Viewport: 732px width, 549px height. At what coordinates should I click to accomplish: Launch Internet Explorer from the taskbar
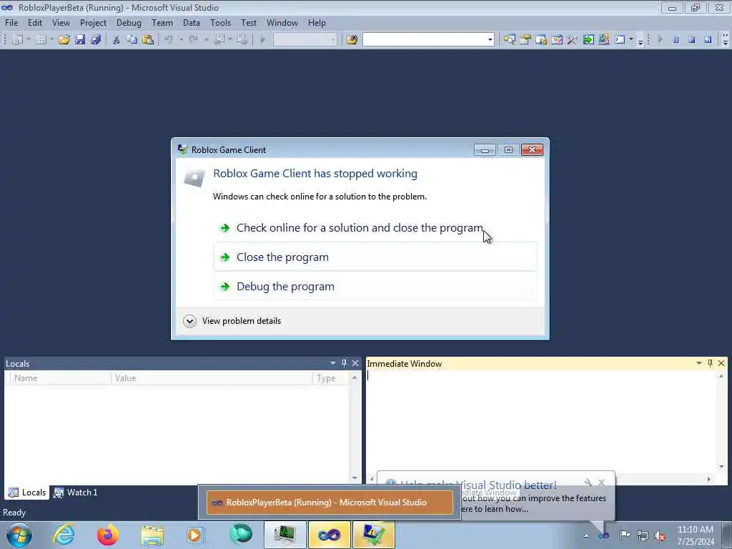click(64, 535)
